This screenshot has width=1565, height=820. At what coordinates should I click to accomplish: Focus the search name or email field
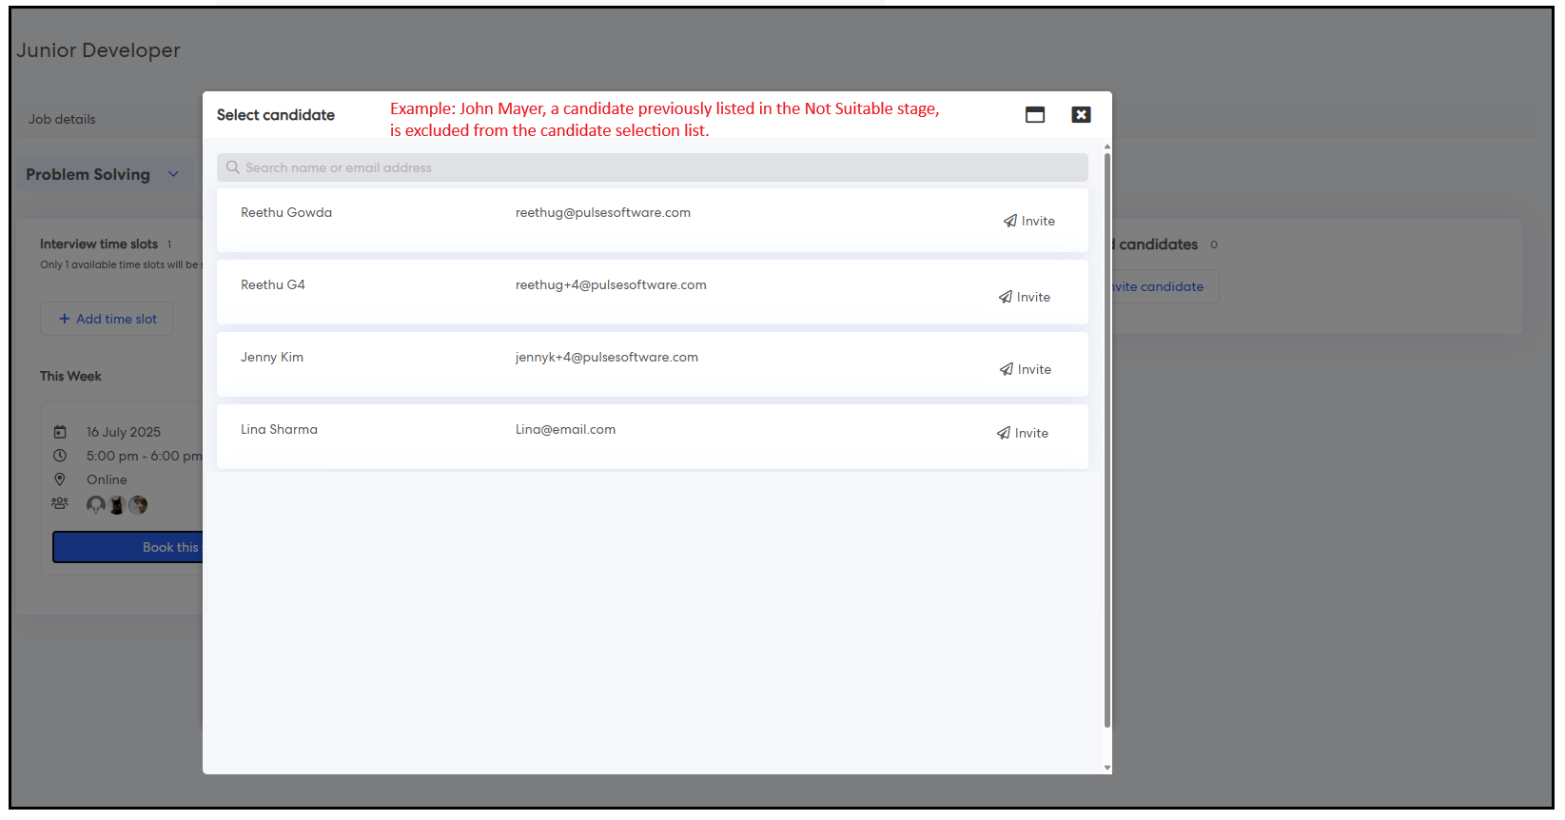coord(656,167)
